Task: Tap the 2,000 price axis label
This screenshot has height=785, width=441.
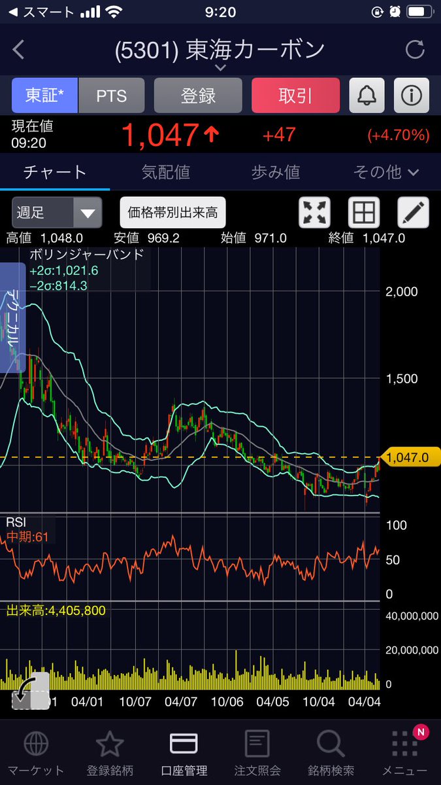Action: (402, 291)
